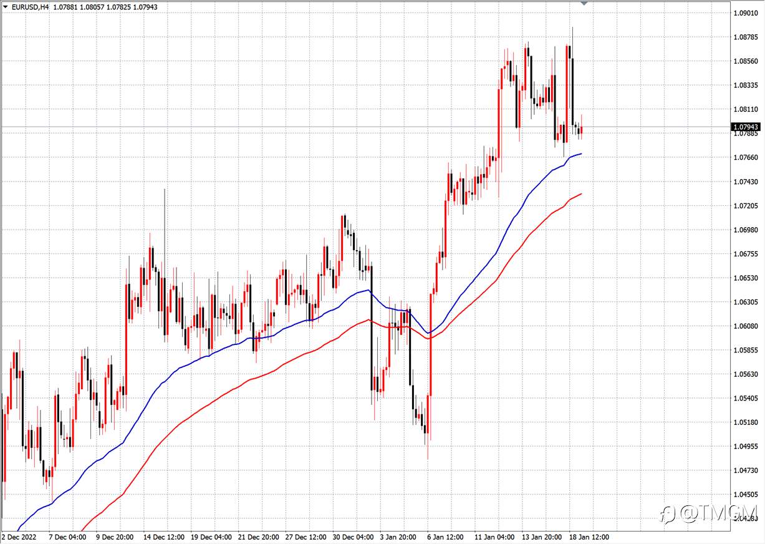Image resolution: width=765 pixels, height=544 pixels.
Task: Click the 1.08560 price axis label
Action: [x=746, y=61]
